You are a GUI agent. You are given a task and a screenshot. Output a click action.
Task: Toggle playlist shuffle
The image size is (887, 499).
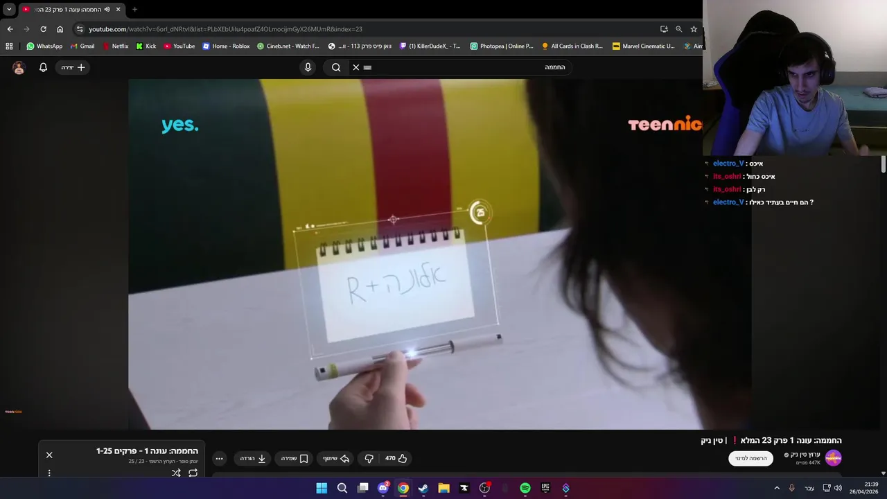[176, 473]
